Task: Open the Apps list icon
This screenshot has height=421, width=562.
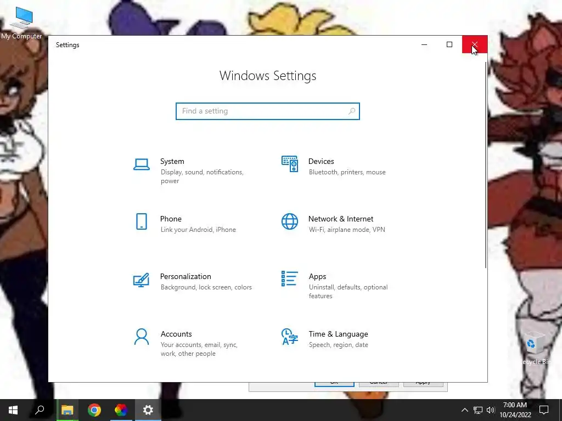Action: click(290, 278)
